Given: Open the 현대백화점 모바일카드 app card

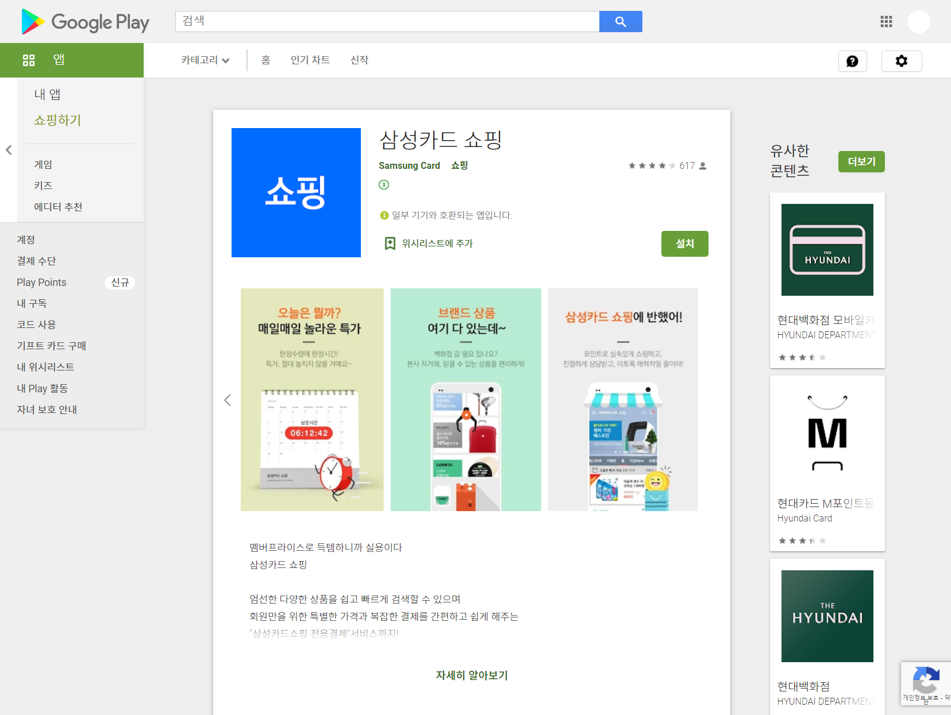Looking at the screenshot, I should [x=827, y=280].
